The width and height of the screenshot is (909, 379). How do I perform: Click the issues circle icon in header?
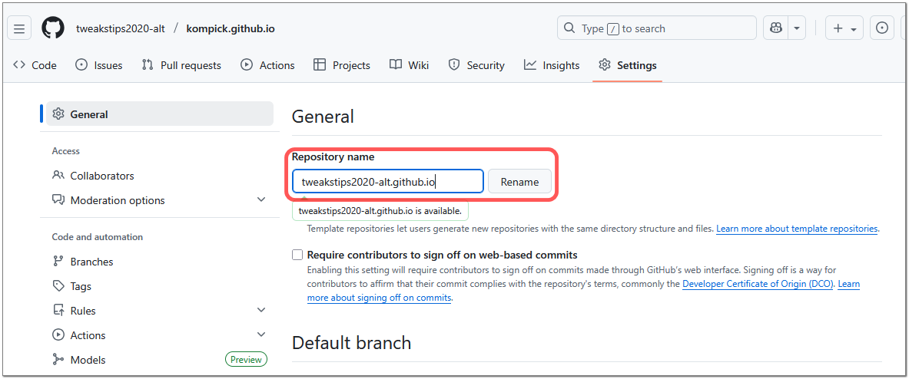[882, 28]
